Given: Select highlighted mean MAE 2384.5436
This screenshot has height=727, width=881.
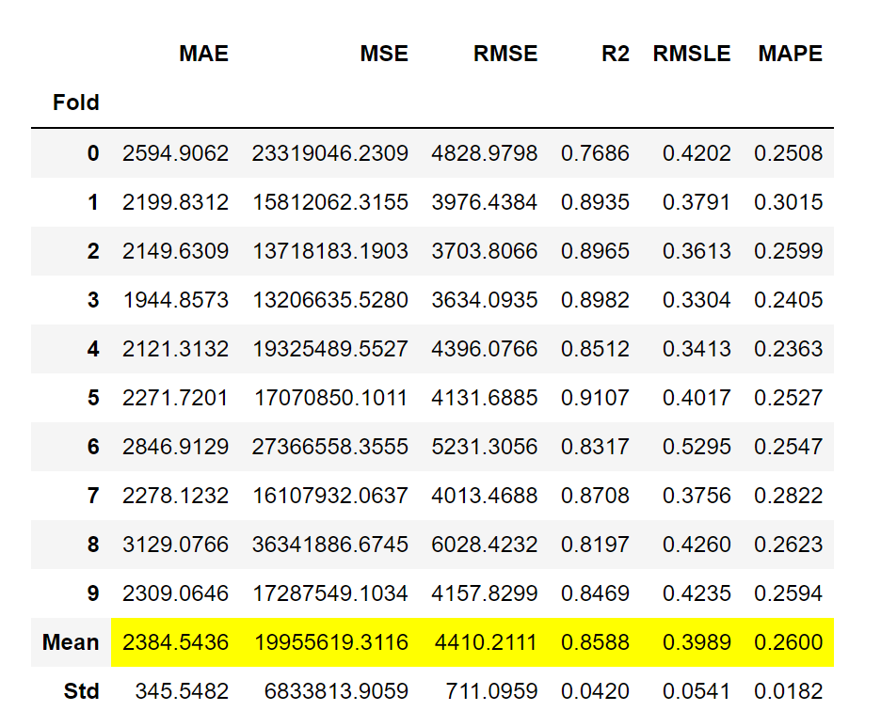Looking at the screenshot, I should [x=175, y=642].
